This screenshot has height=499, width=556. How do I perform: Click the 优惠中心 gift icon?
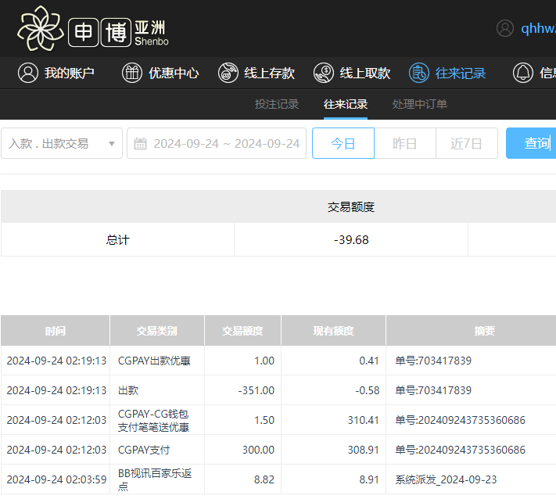(132, 73)
